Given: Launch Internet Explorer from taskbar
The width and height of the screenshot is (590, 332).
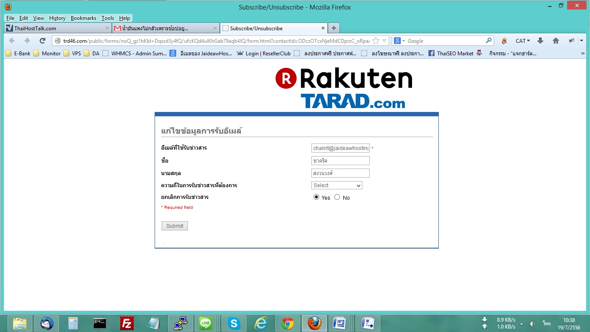Looking at the screenshot, I should (x=261, y=323).
